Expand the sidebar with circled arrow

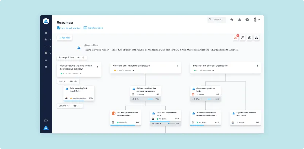click(46, 120)
